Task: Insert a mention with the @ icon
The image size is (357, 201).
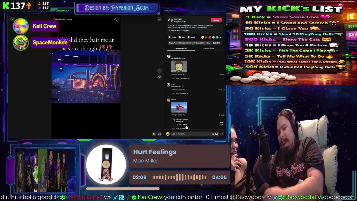Action: click(x=213, y=134)
